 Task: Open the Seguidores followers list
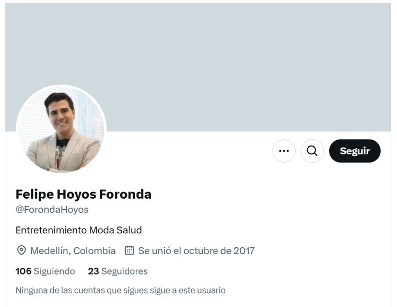pos(124,271)
